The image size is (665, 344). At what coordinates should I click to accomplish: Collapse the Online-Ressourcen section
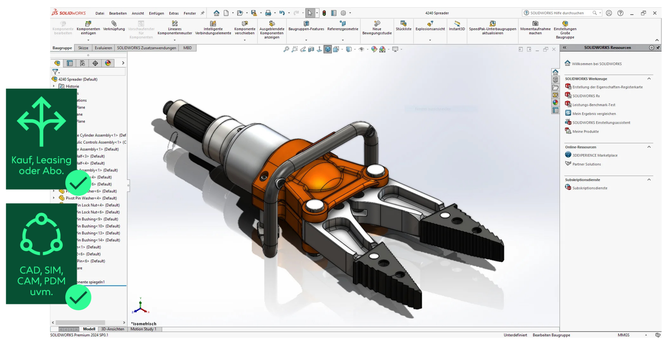(649, 147)
